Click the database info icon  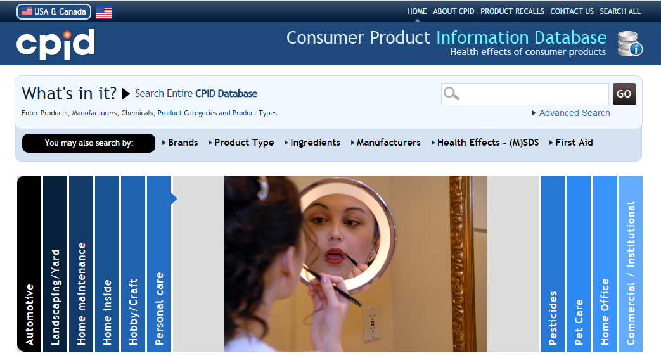630,44
